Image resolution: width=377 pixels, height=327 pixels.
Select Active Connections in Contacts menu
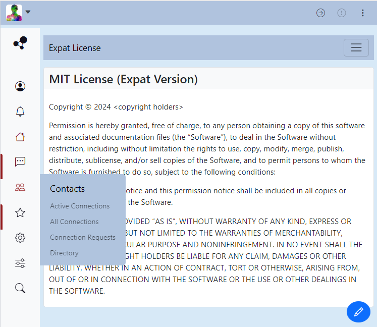pos(80,206)
